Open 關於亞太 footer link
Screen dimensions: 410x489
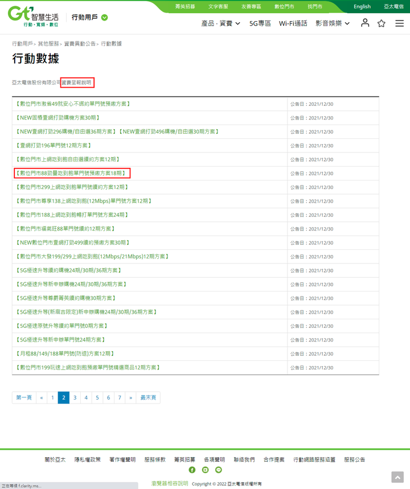(x=55, y=460)
